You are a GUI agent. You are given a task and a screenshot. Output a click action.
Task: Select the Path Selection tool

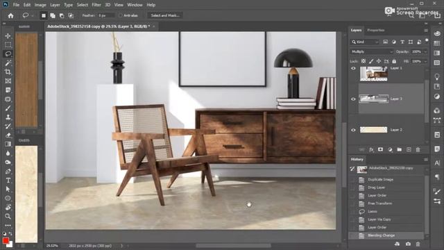tap(8, 189)
